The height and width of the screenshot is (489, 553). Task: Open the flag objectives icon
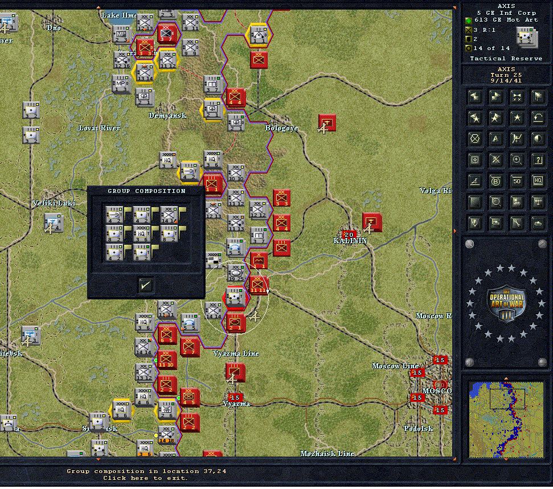(538, 97)
